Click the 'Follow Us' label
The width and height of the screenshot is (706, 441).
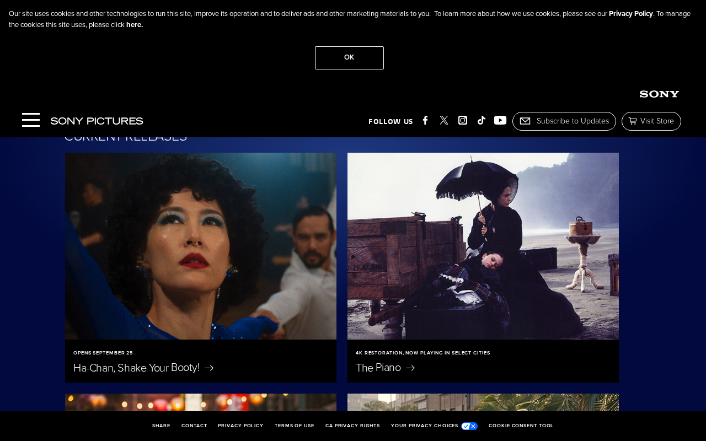tap(391, 122)
